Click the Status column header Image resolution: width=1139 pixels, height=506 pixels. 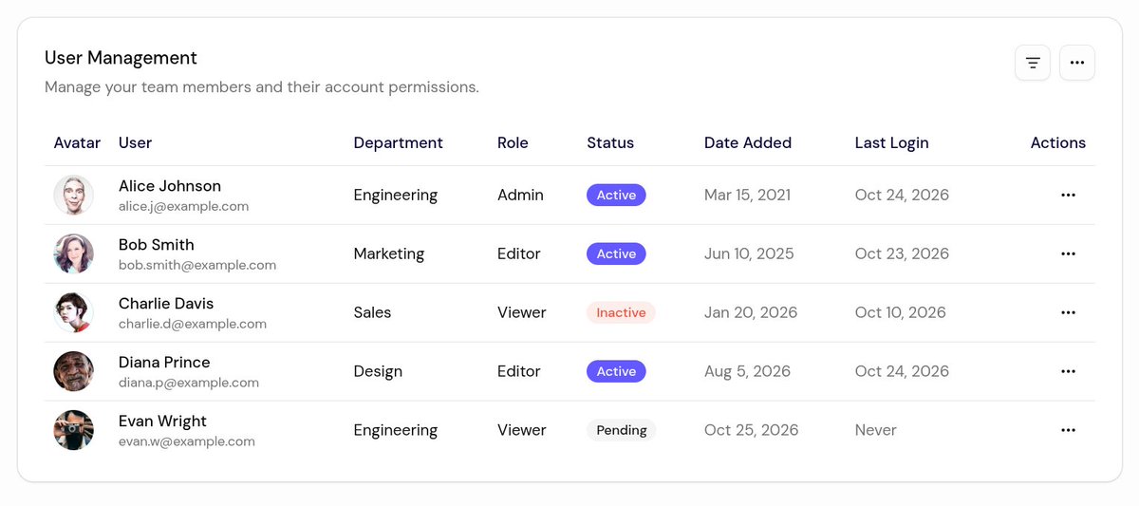point(610,142)
